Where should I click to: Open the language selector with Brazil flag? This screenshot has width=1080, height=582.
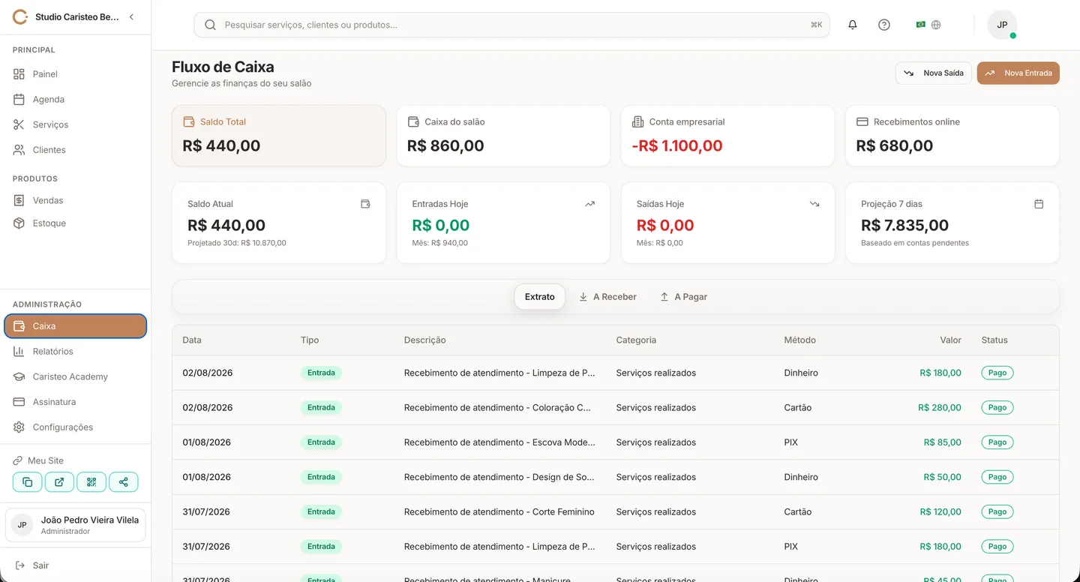(928, 25)
